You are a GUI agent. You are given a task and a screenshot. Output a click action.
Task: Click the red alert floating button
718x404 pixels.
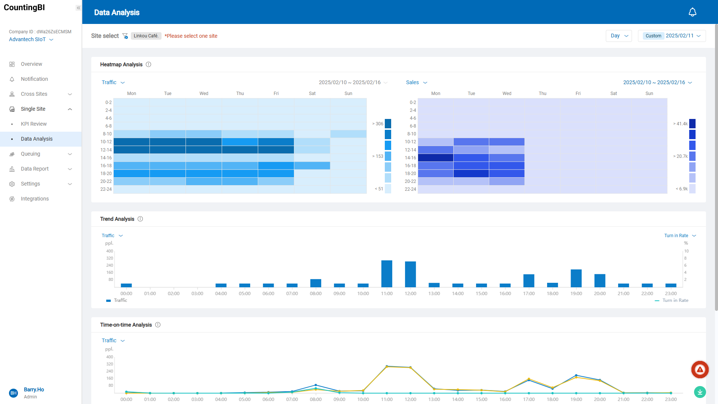coord(700,370)
